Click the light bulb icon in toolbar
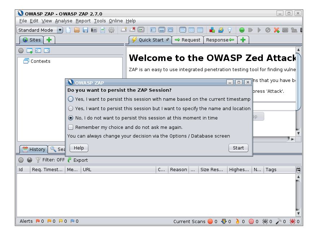Screen dimensions: 318x243 (x=230, y=30)
